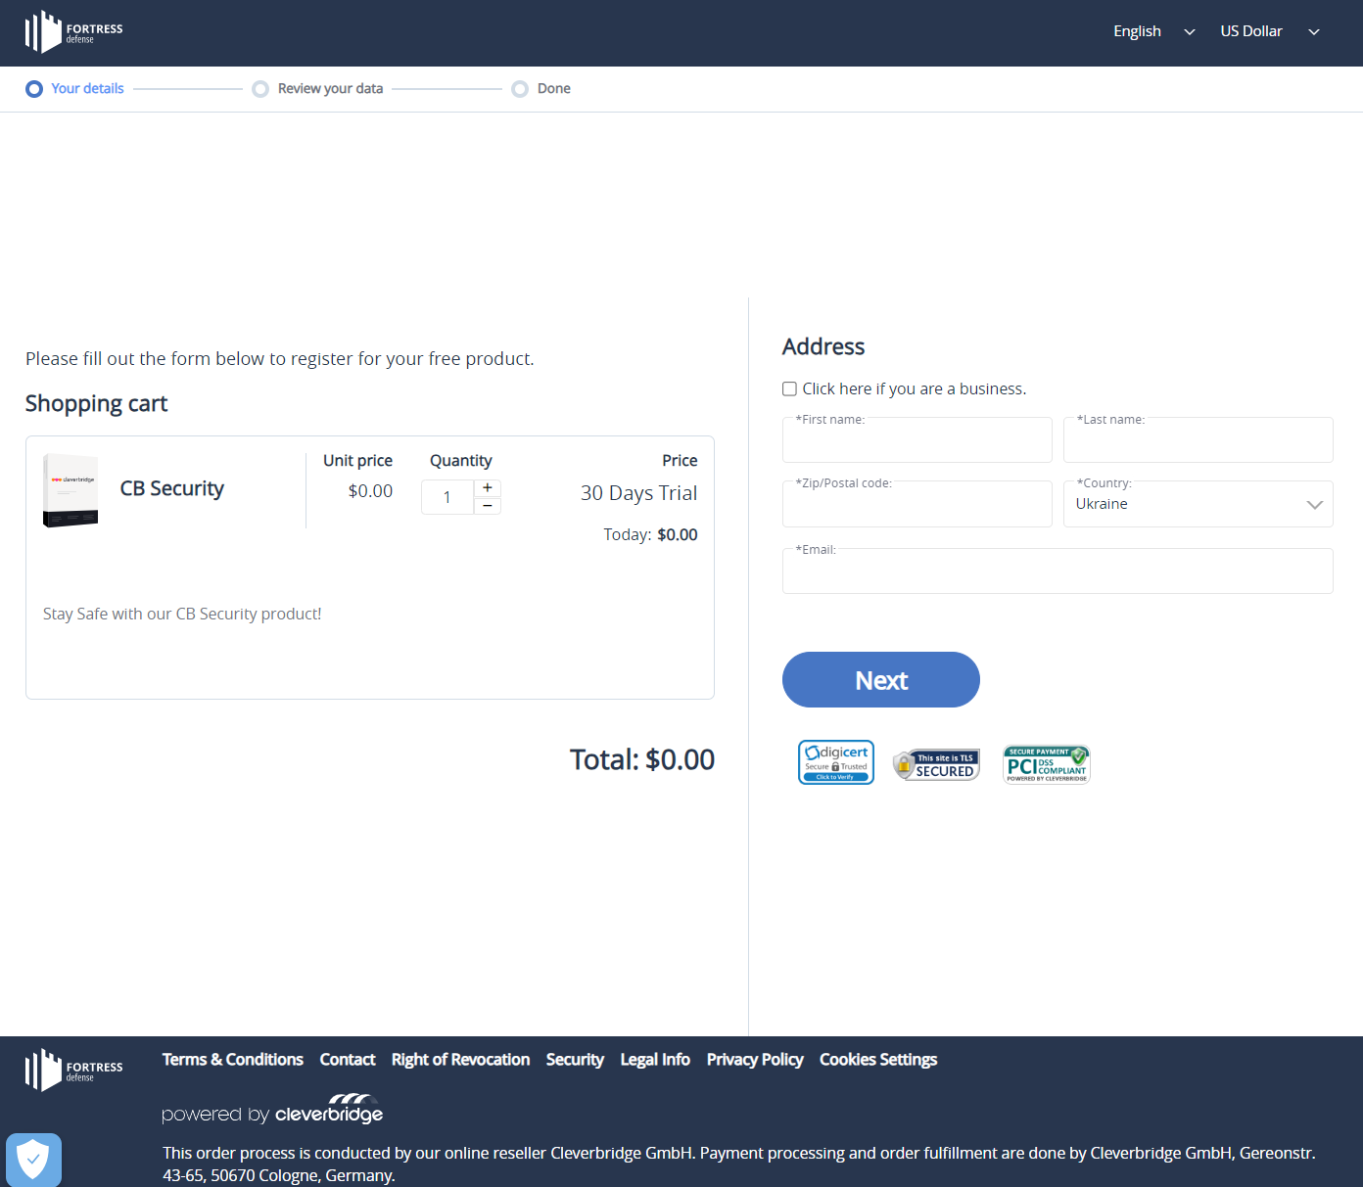The height and width of the screenshot is (1187, 1363).
Task: Select the Done step circle
Action: tap(520, 89)
